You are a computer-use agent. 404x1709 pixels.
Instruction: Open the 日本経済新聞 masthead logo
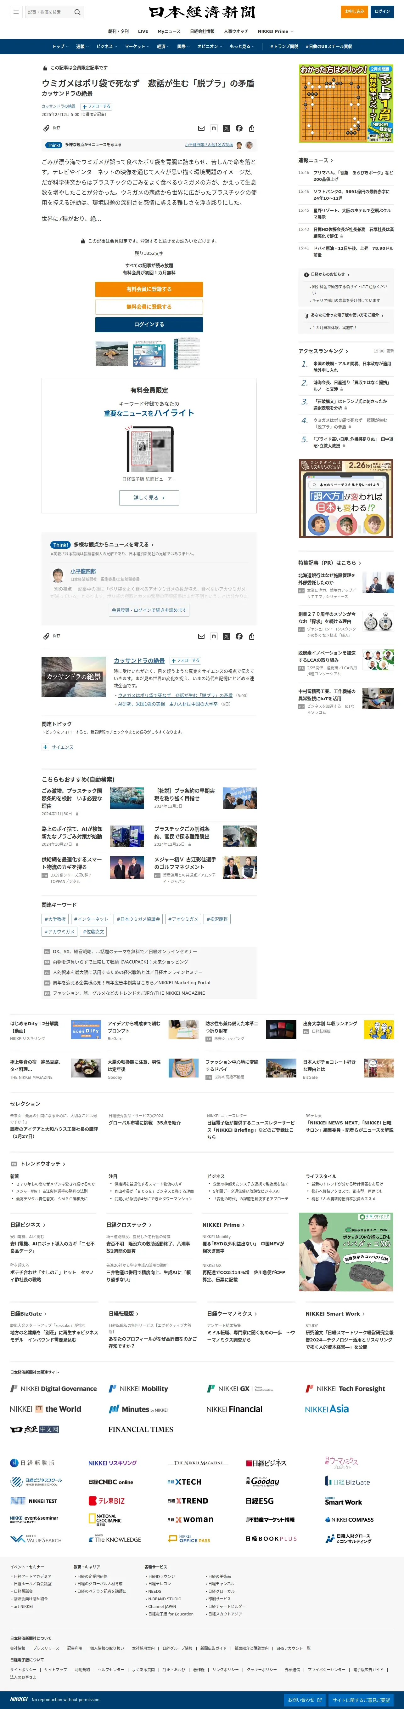coord(202,12)
